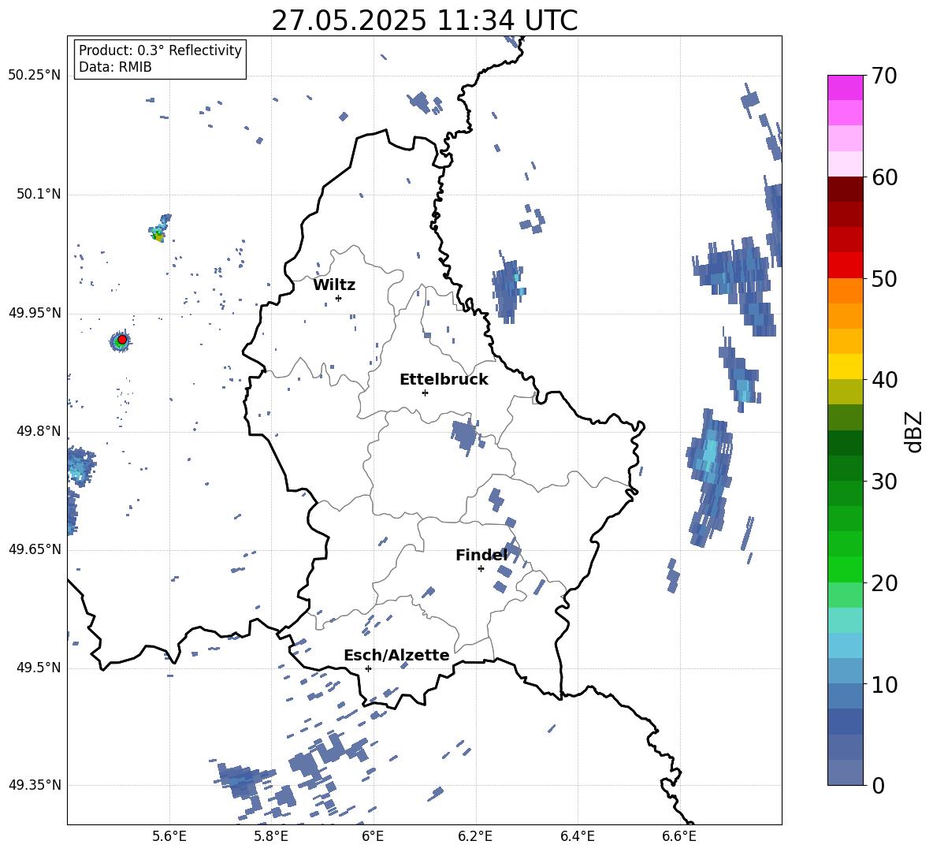Click the 50.1°N latitude label
Viewport: 933px width, 852px height.
[39, 194]
